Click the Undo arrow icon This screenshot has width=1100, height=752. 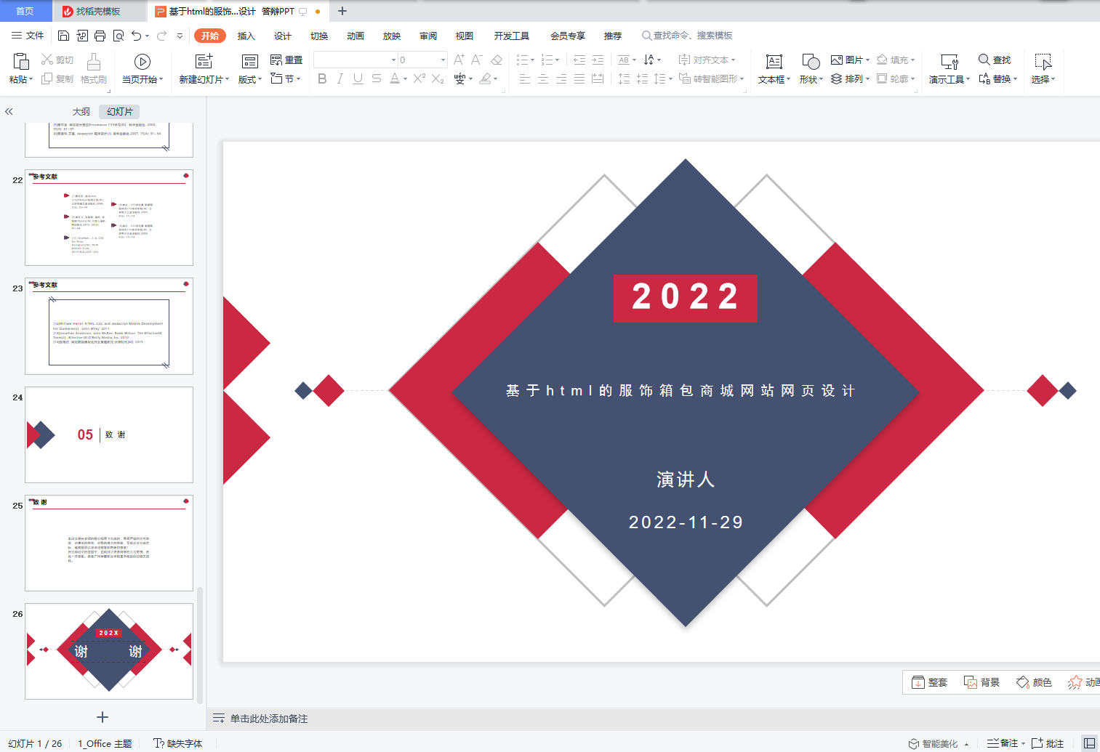click(x=136, y=36)
